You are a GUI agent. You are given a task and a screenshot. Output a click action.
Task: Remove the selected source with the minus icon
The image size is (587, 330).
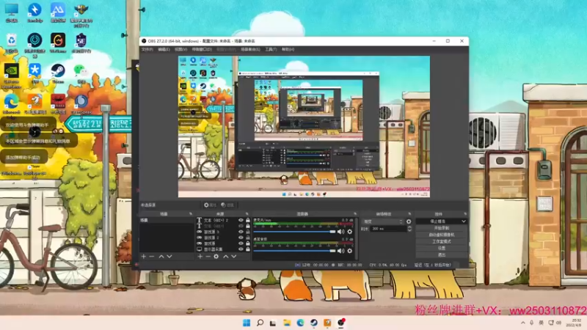click(208, 257)
